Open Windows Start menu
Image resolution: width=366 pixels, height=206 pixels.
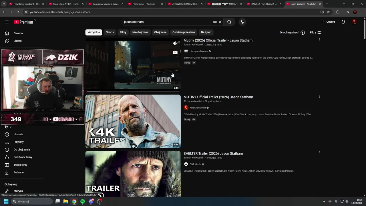pyautogui.click(x=6, y=201)
